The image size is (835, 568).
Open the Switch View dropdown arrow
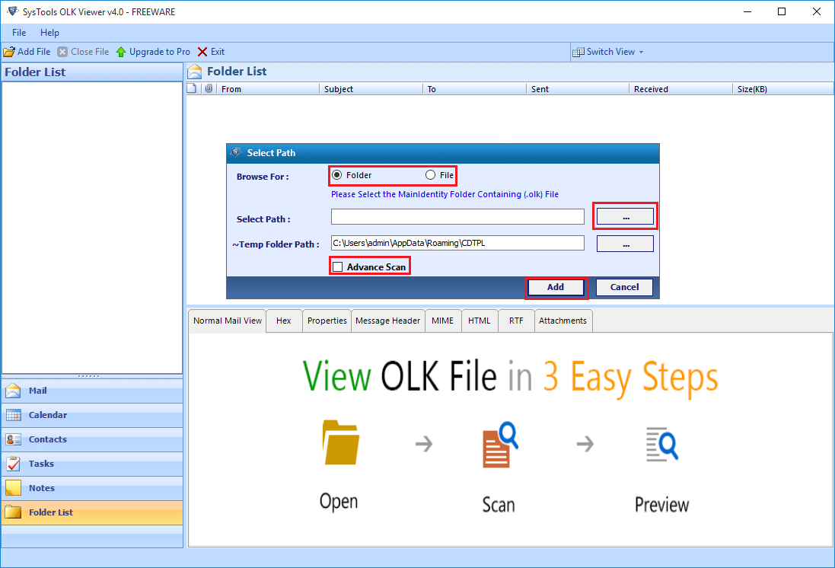[x=641, y=53]
